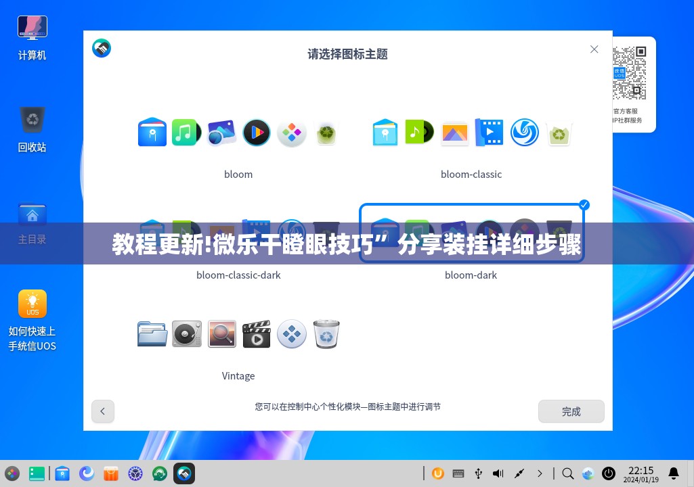694x487 pixels.
Task: Click the bloom-classic picture icon
Action: [x=454, y=133]
